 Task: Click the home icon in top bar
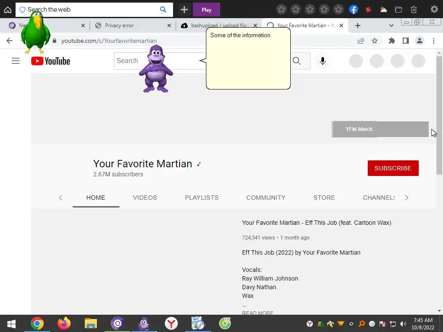click(x=8, y=10)
